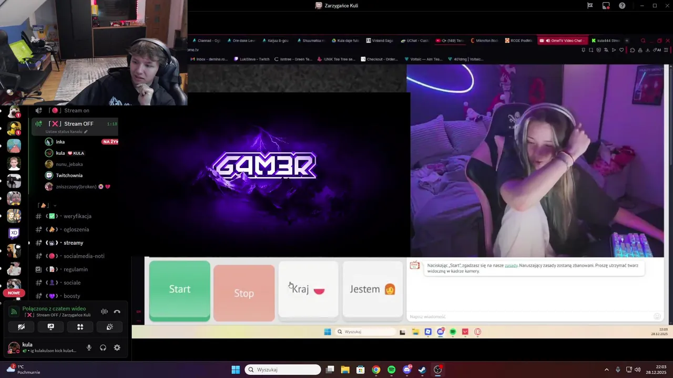Open Steam from the taskbar
The width and height of the screenshot is (673, 378).
422,370
